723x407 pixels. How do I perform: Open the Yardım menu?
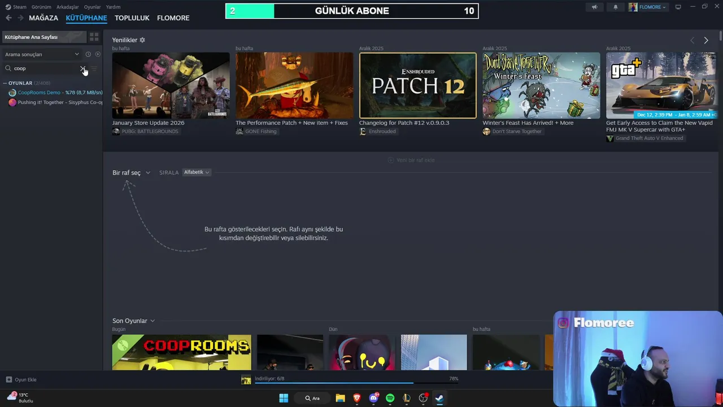pos(113,7)
